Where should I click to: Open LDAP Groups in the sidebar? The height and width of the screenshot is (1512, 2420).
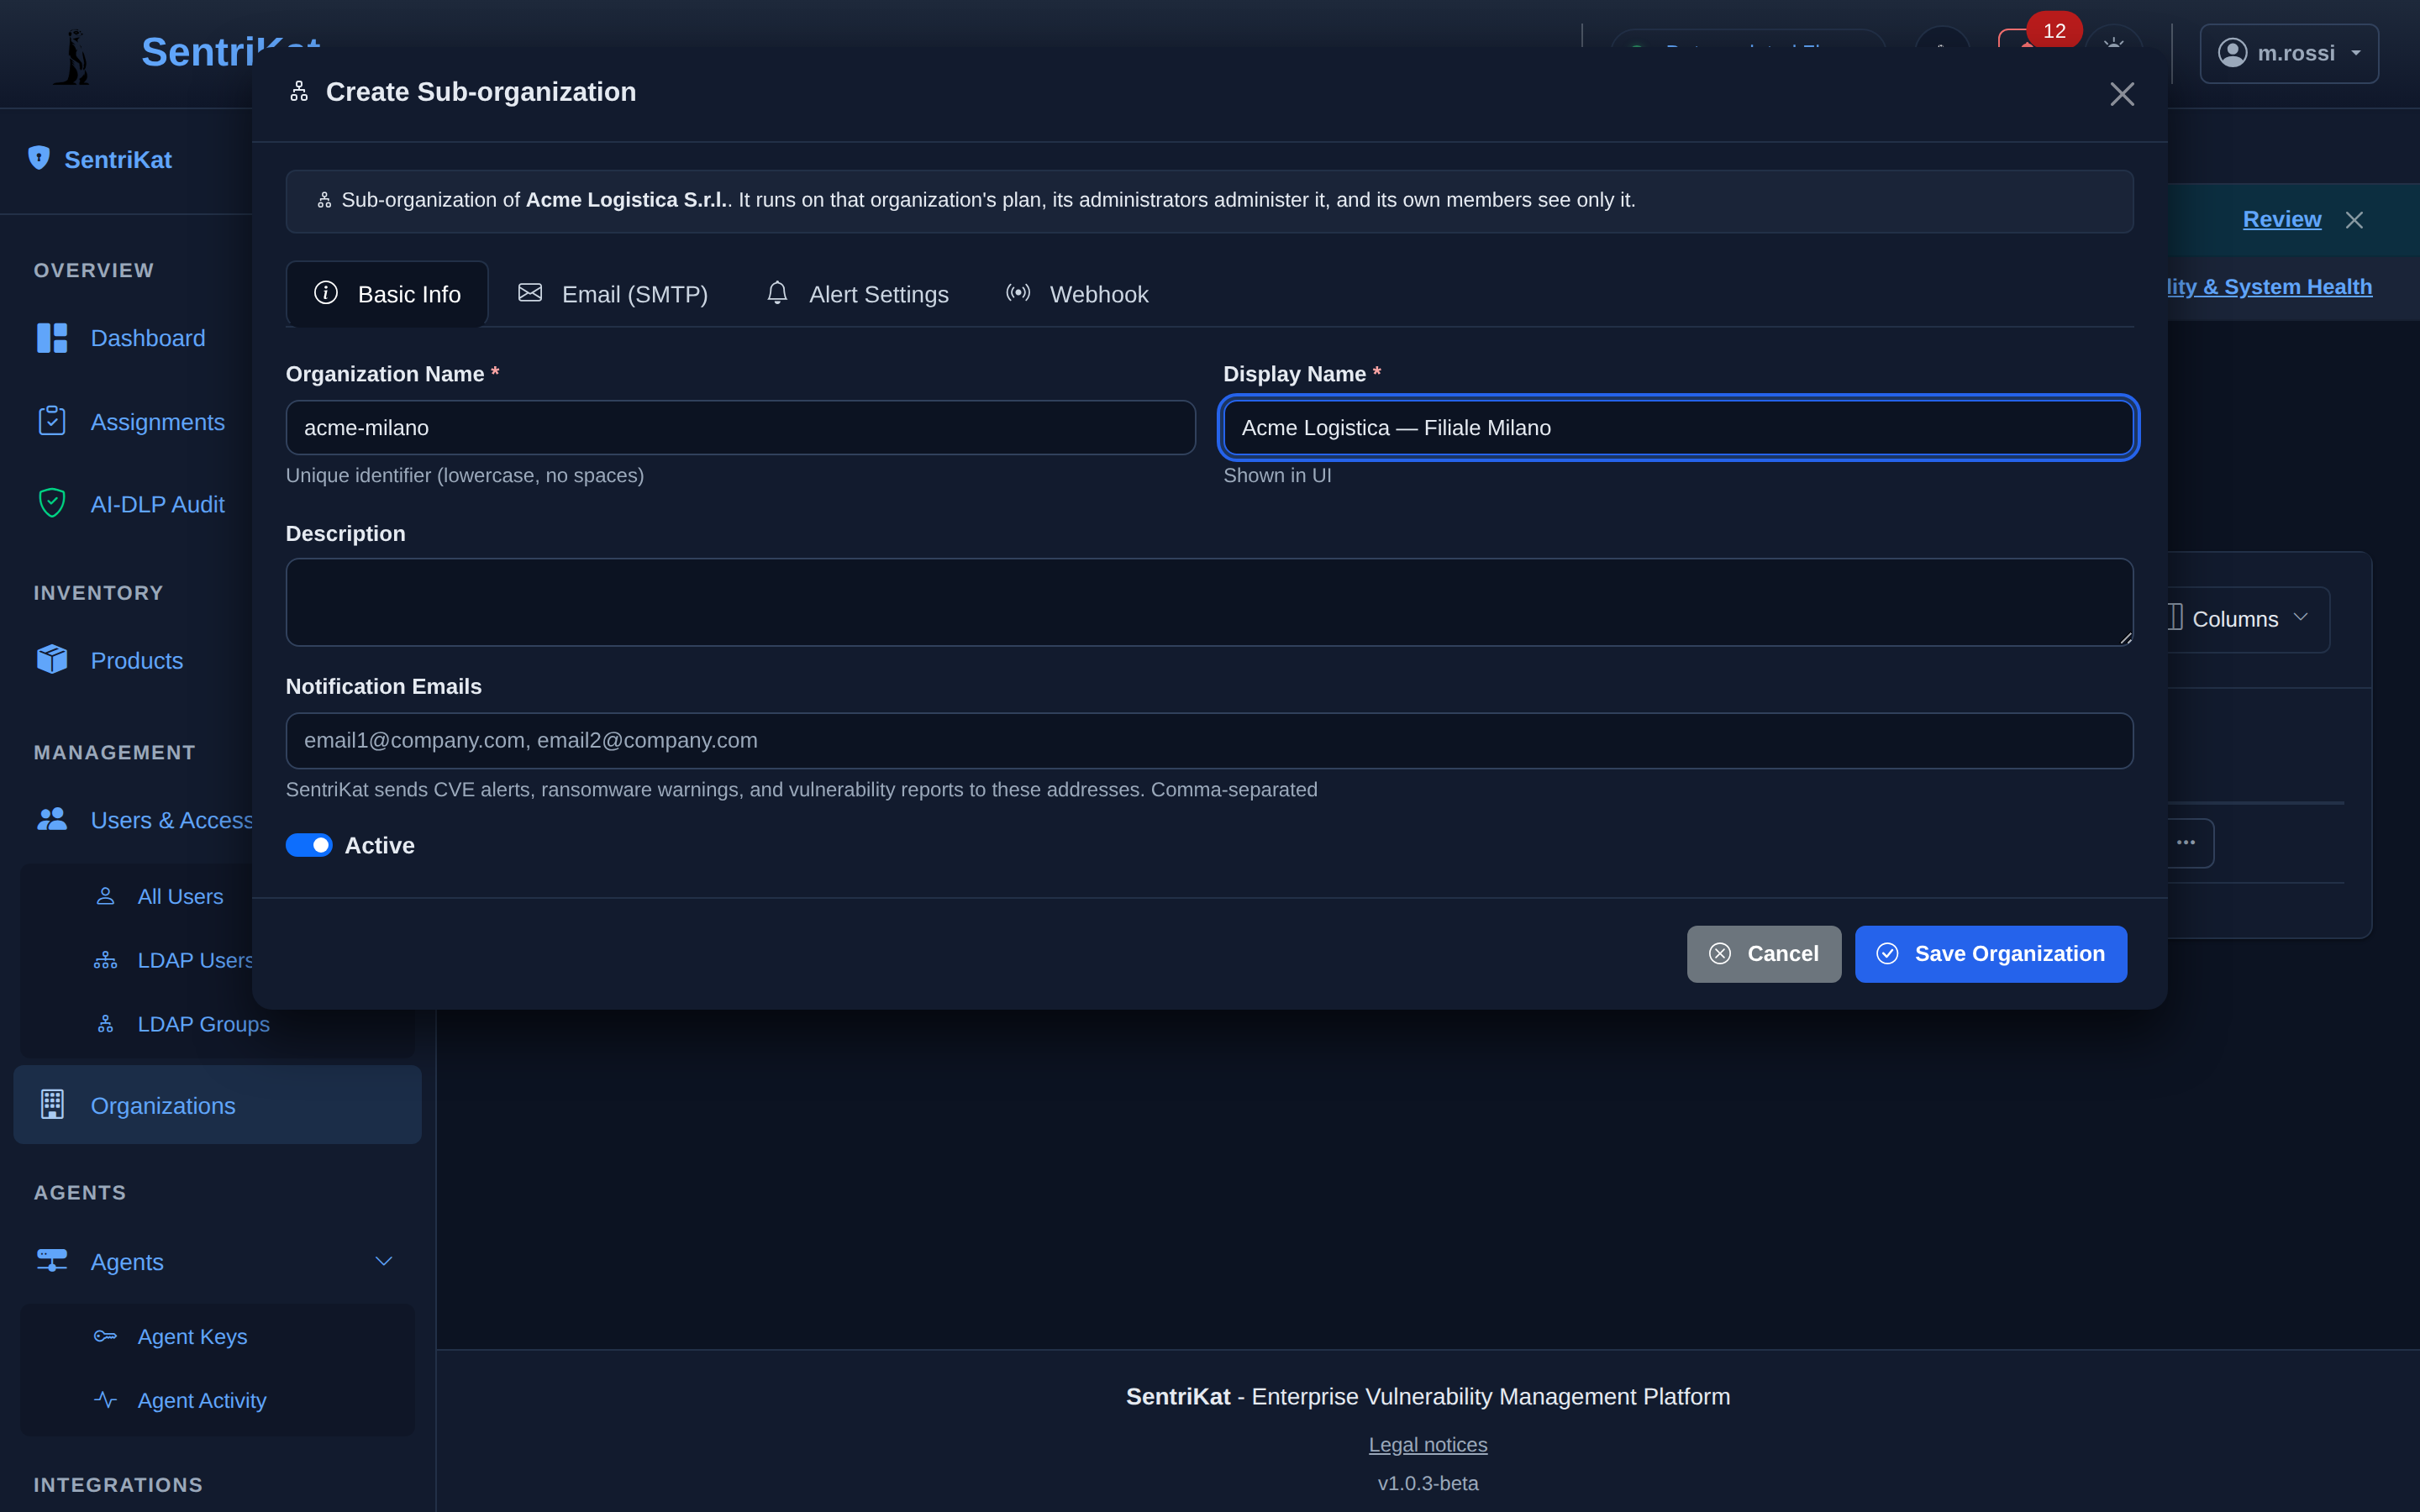[x=183, y=1024]
